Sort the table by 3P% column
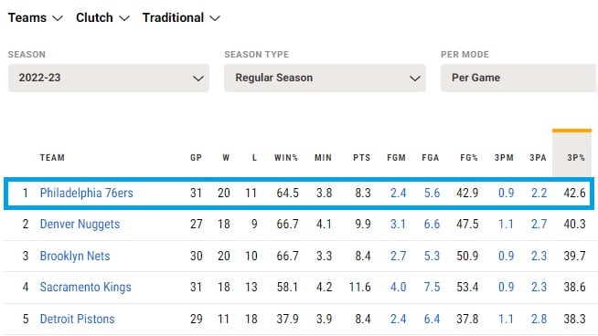The height and width of the screenshot is (336, 598). [x=575, y=158]
